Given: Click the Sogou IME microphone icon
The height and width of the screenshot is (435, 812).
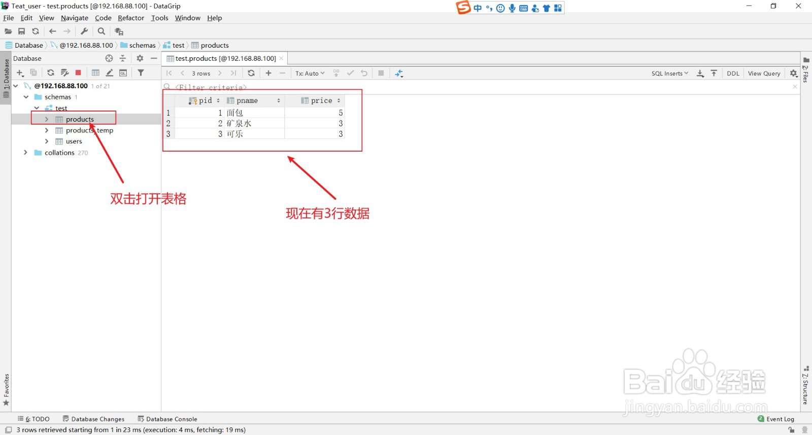Looking at the screenshot, I should (x=512, y=8).
